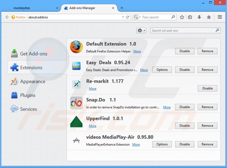
Task: Open a new tab with plus button
Action: click(x=122, y=8)
